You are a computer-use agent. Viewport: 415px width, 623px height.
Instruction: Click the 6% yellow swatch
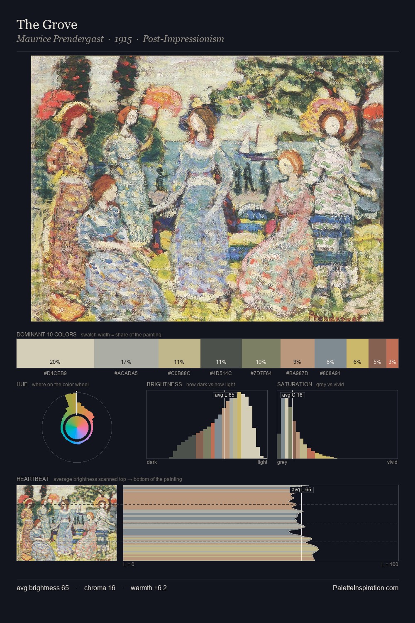point(357,353)
